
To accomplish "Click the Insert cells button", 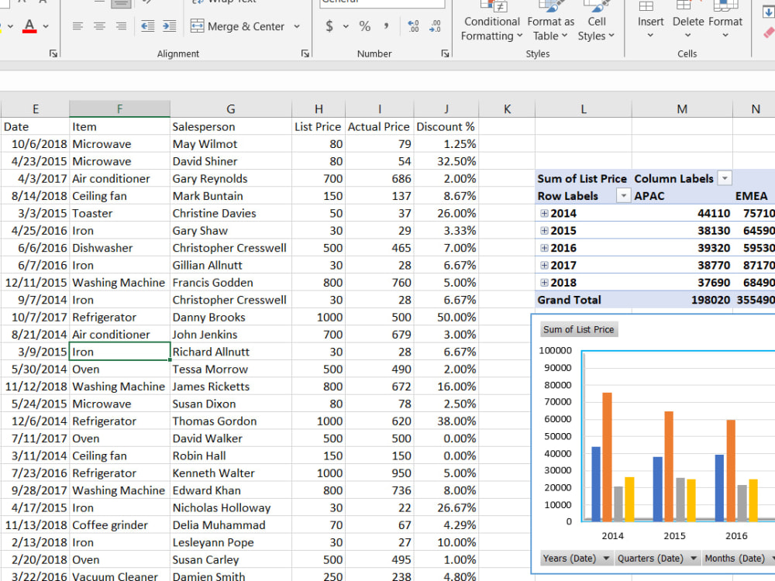I will 650,22.
